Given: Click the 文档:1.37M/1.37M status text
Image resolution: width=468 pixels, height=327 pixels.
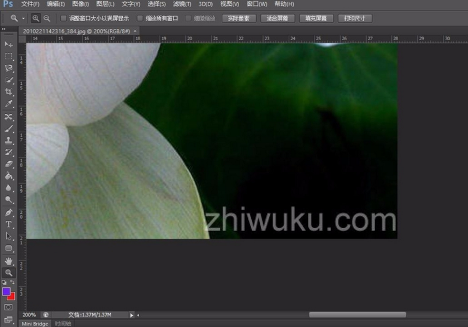Looking at the screenshot, I should click(90, 315).
